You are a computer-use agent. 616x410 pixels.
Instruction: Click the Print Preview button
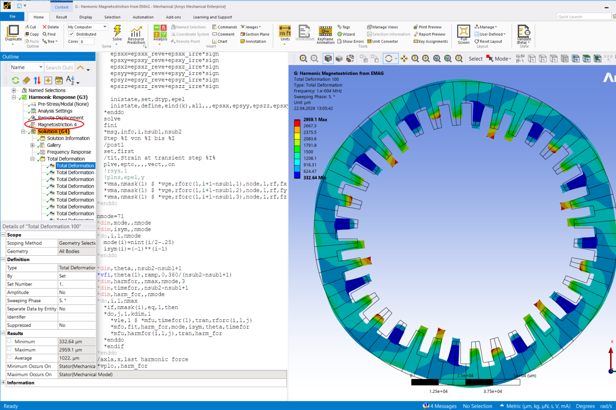(427, 27)
